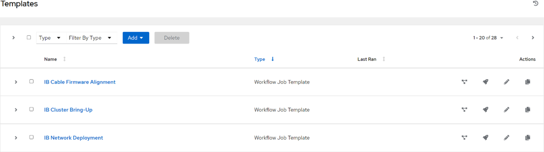Click the activity stream history icon

point(535,4)
